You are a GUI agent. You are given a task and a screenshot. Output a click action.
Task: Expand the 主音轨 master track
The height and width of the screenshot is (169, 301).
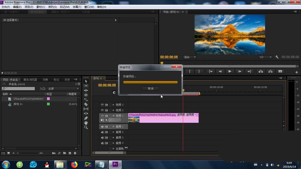click(x=113, y=149)
